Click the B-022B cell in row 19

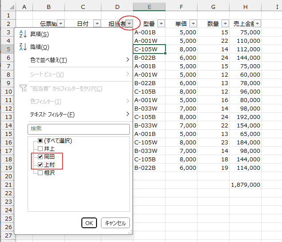pyautogui.click(x=149, y=168)
